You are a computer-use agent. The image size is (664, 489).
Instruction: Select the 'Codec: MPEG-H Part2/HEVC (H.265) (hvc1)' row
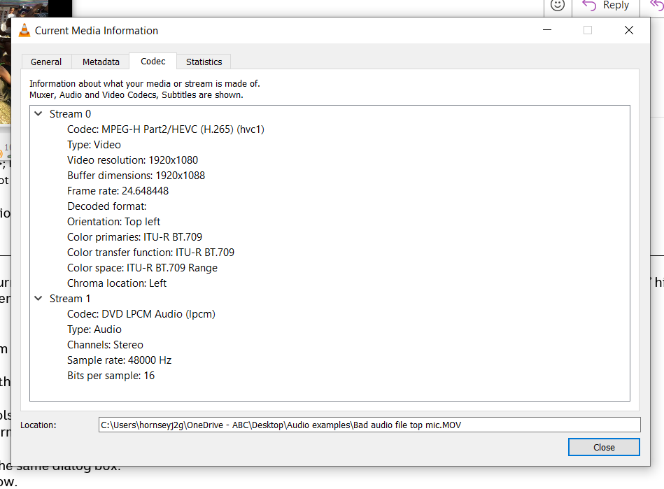coord(166,129)
